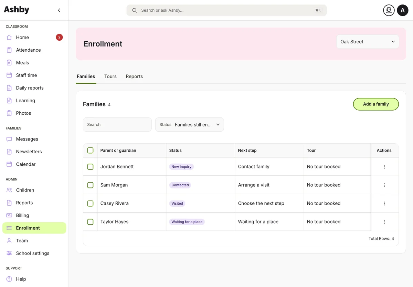The image size is (413, 287).
Task: Click the Waiting for a place badge
Action: (187, 222)
